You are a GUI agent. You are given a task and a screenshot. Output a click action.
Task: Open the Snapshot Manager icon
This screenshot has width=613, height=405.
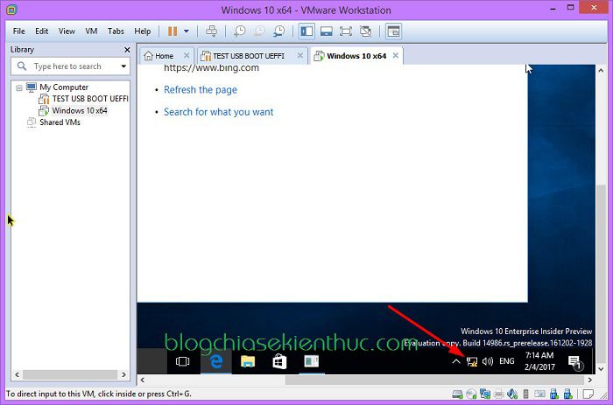[279, 31]
